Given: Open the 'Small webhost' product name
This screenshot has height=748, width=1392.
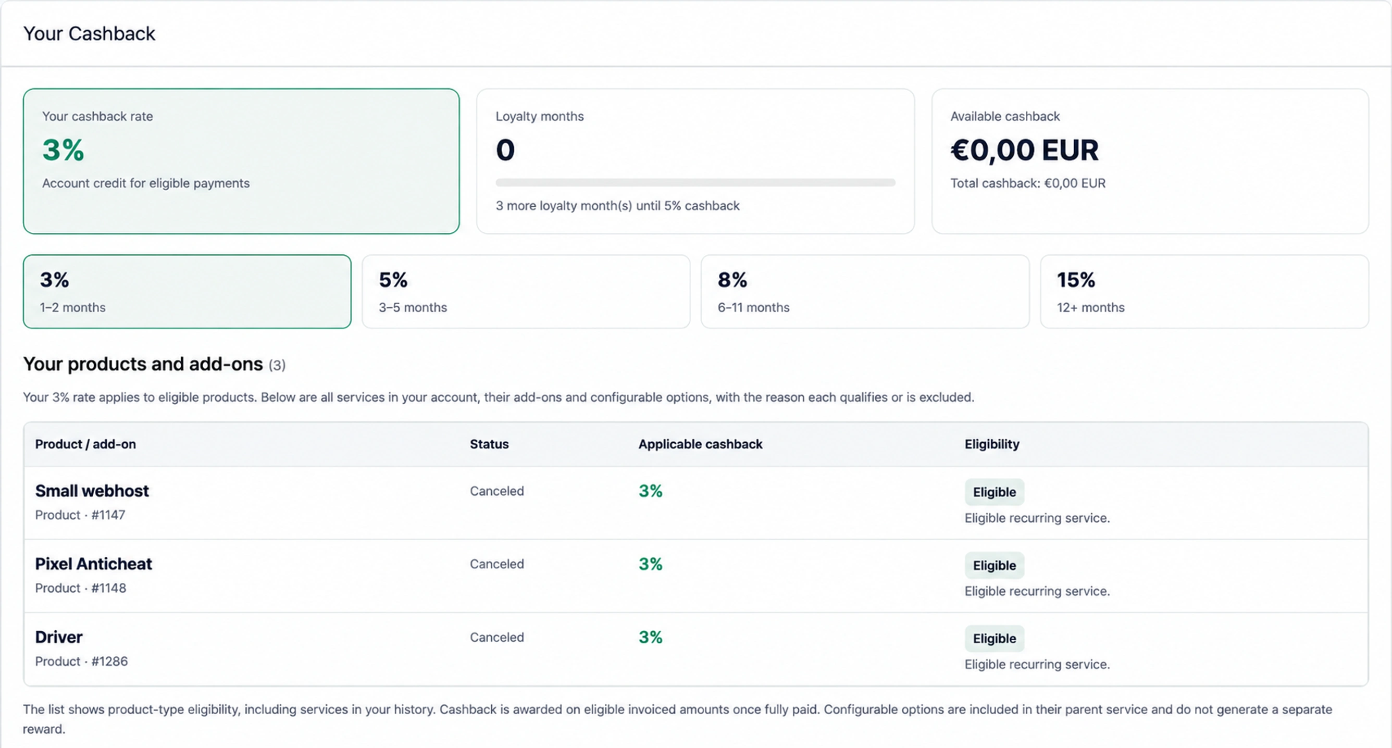Looking at the screenshot, I should [92, 491].
